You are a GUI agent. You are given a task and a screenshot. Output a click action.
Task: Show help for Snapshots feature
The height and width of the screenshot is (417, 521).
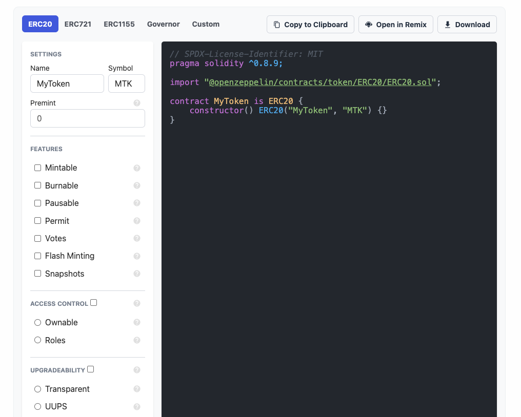pyautogui.click(x=137, y=274)
